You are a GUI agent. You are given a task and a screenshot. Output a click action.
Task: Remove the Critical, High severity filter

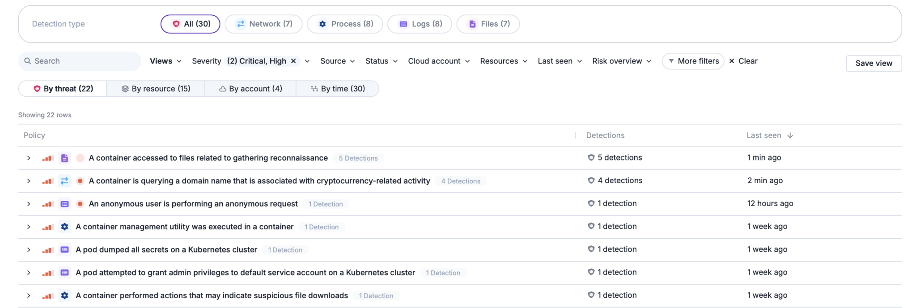293,61
